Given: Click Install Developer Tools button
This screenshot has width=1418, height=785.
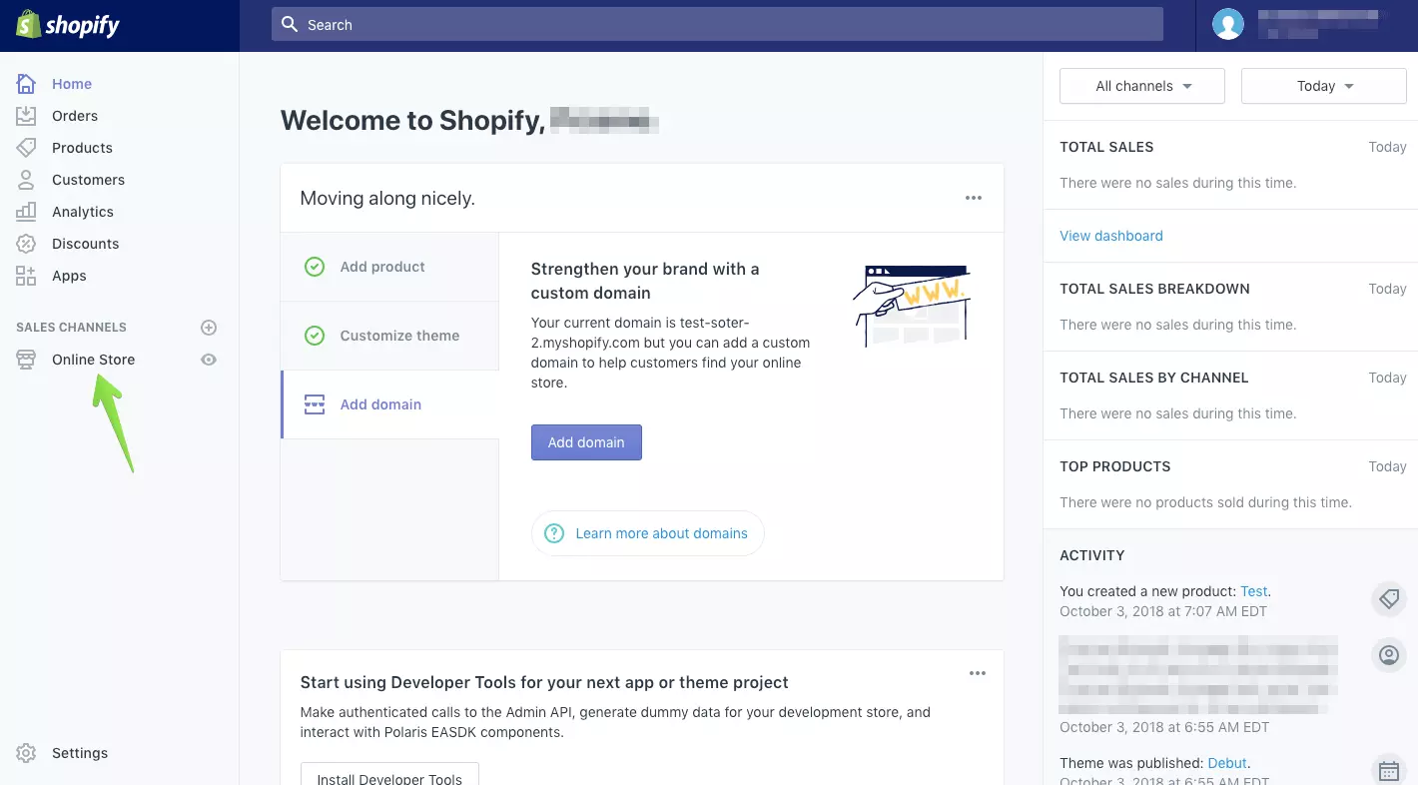Looking at the screenshot, I should pos(389,775).
